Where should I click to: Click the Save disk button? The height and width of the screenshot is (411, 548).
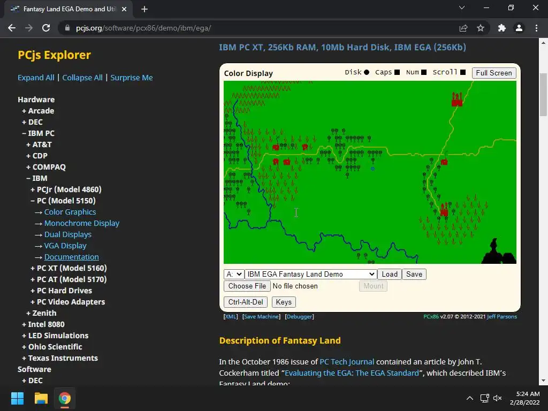[x=414, y=275]
